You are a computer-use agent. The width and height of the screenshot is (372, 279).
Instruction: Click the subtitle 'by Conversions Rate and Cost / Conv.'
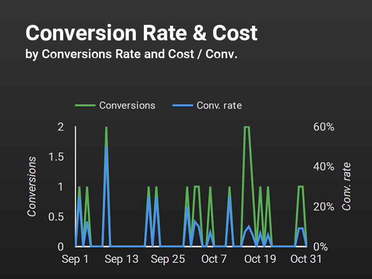click(x=131, y=54)
